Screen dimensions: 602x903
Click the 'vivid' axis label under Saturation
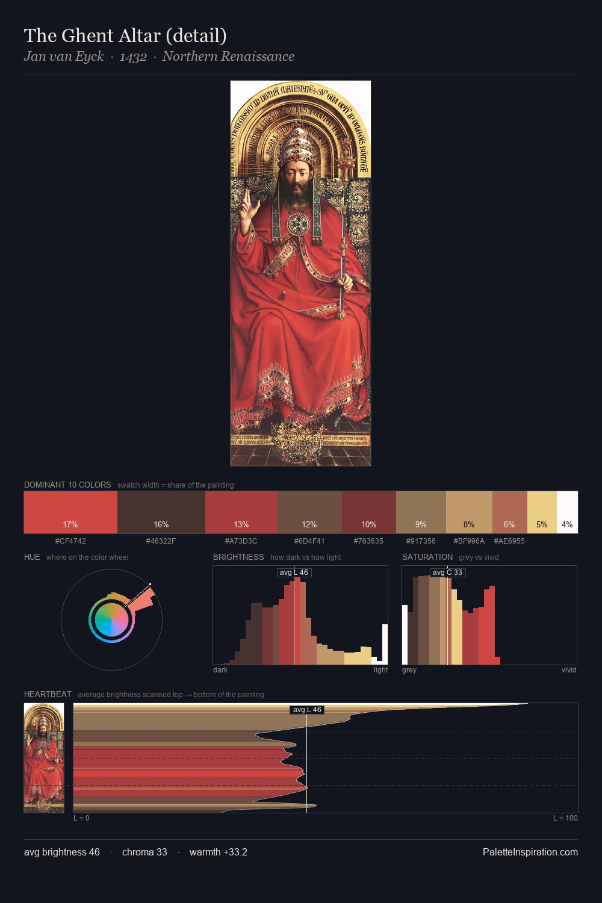(x=569, y=670)
